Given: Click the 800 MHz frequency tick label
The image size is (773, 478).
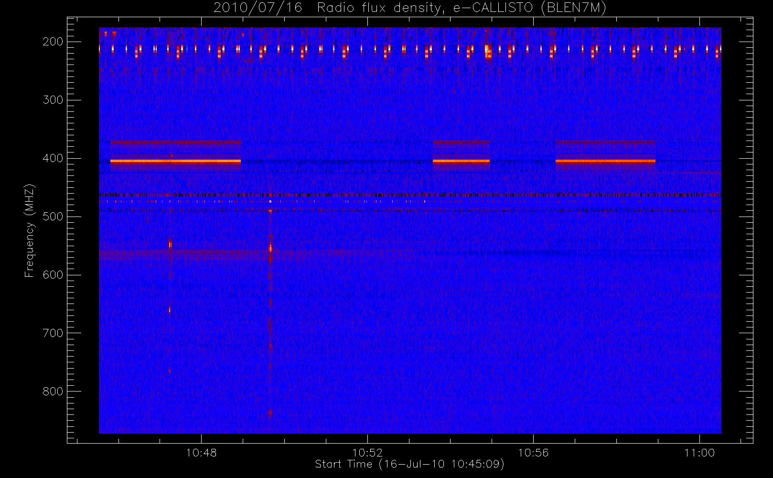Looking at the screenshot, I should point(53,391).
